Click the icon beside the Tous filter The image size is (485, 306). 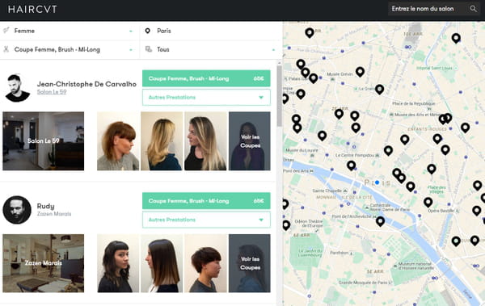click(149, 49)
